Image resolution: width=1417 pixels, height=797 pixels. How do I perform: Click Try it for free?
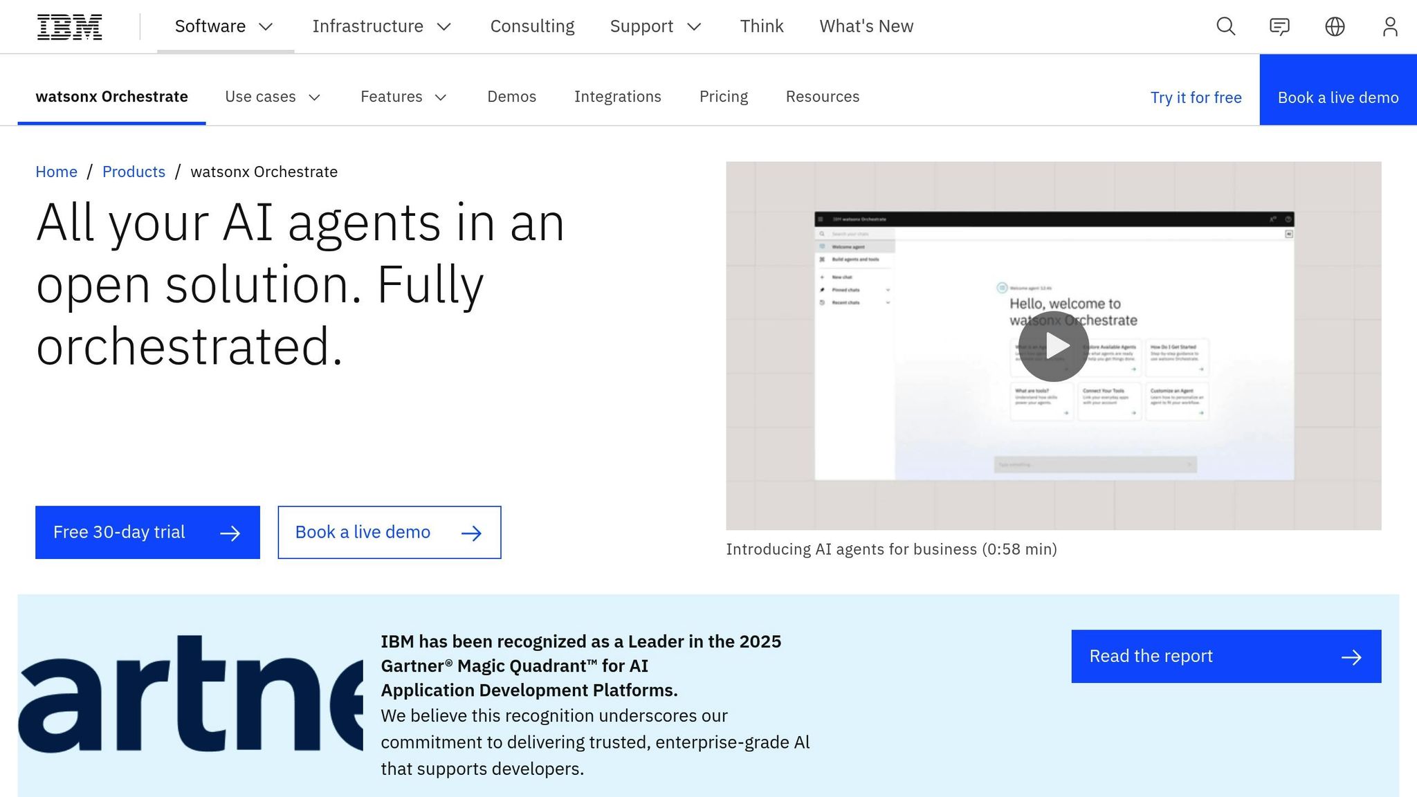coord(1196,98)
